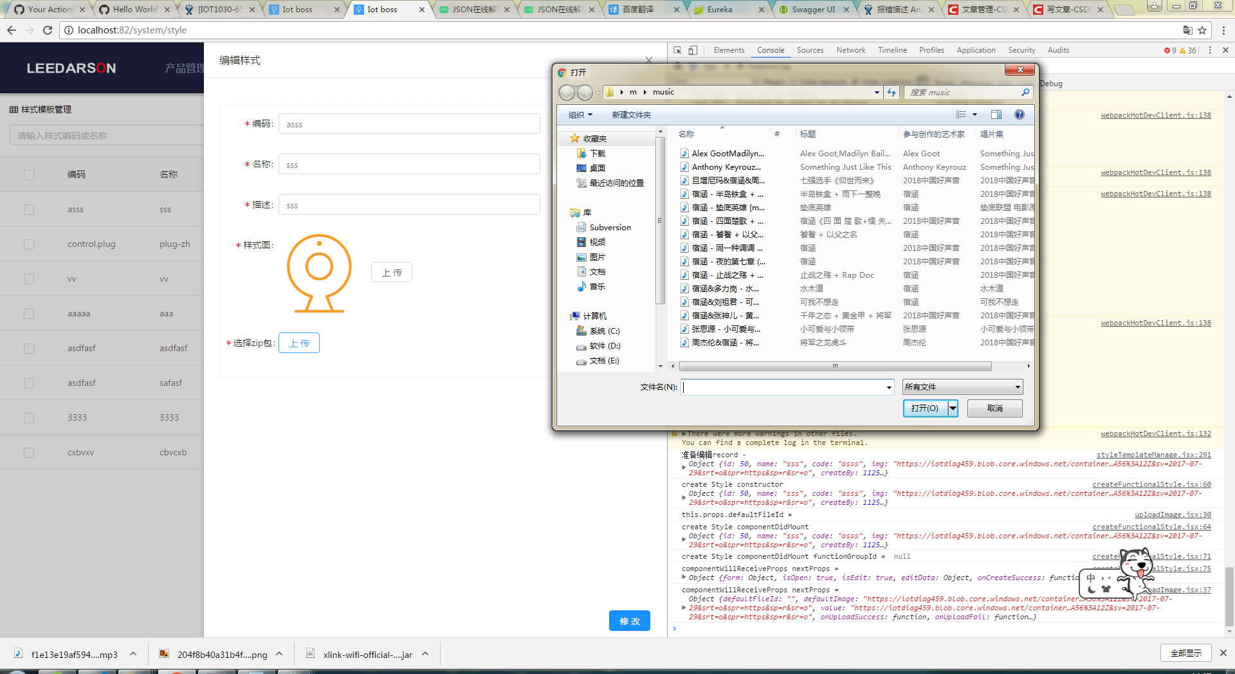Click the bookmark star icon in the address bar
1235x674 pixels.
(x=1203, y=30)
